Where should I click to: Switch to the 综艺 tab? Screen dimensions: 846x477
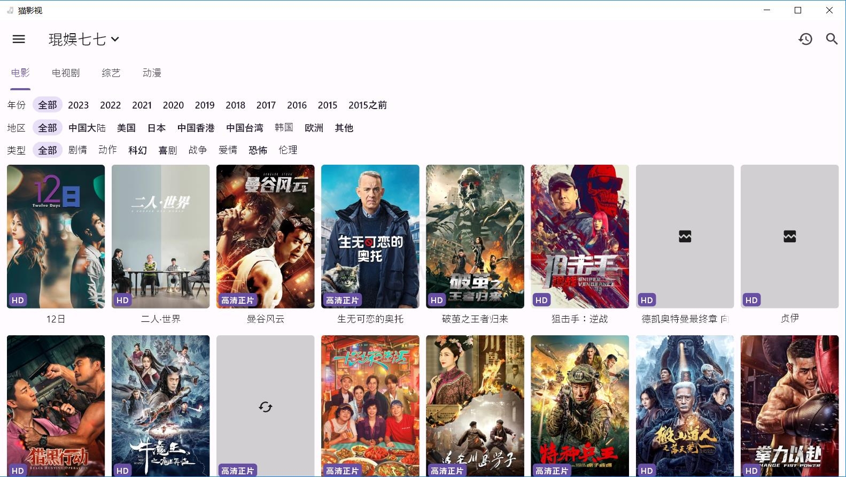point(111,73)
